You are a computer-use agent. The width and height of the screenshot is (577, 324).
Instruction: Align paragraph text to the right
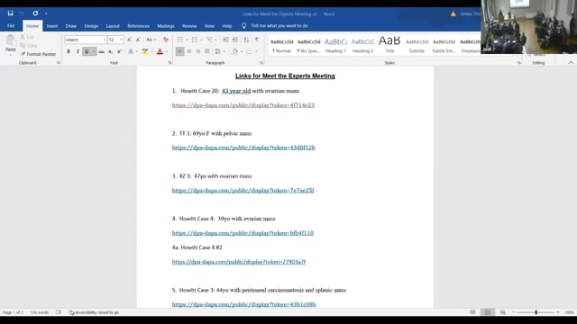198,51
